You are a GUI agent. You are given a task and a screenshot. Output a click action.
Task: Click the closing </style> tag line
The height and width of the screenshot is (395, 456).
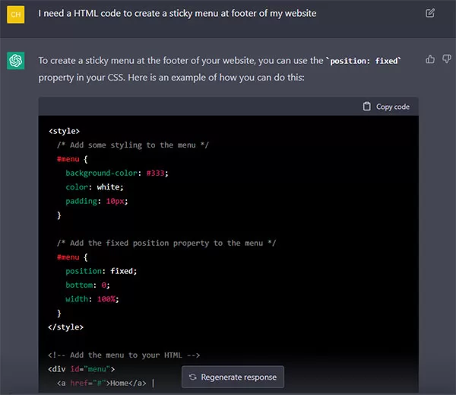[65, 327]
